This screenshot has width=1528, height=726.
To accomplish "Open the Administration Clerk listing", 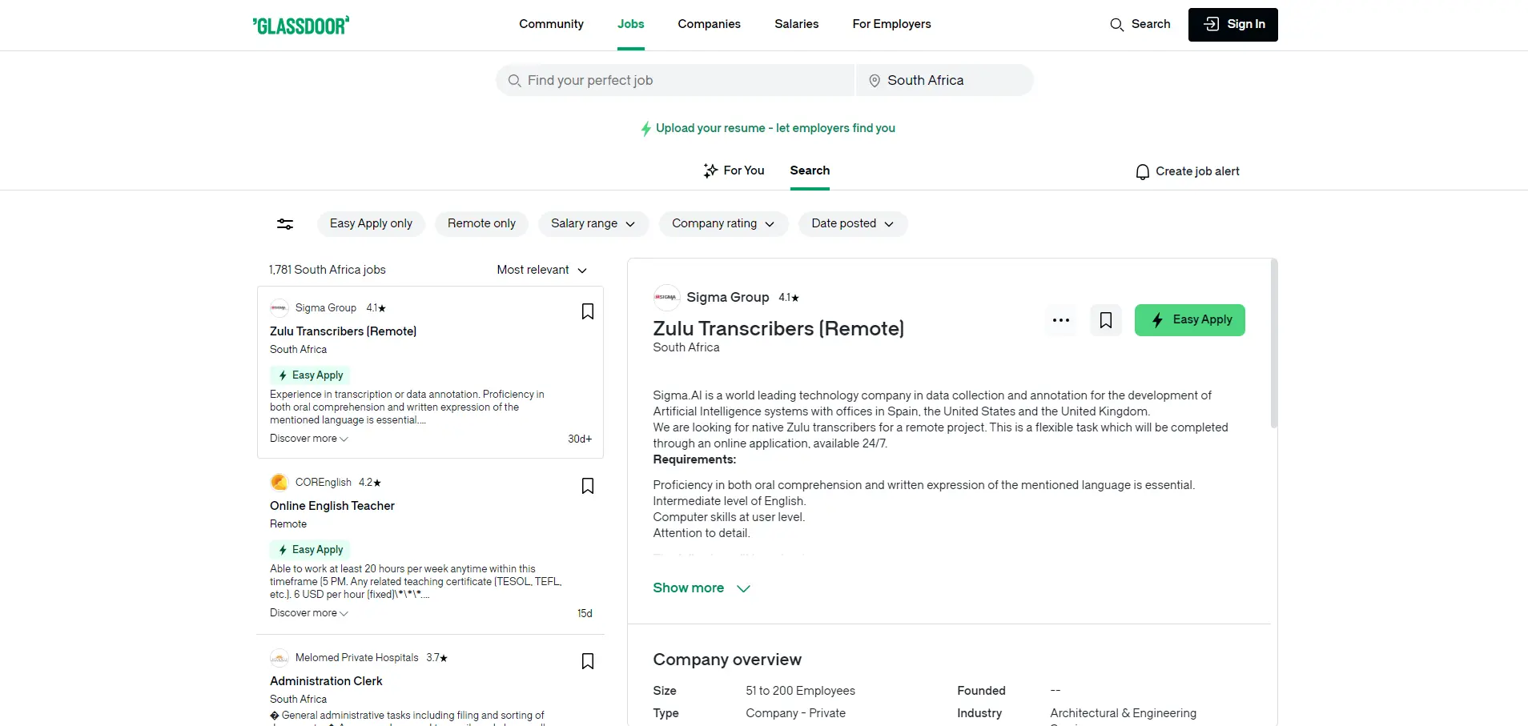I will click(x=326, y=681).
